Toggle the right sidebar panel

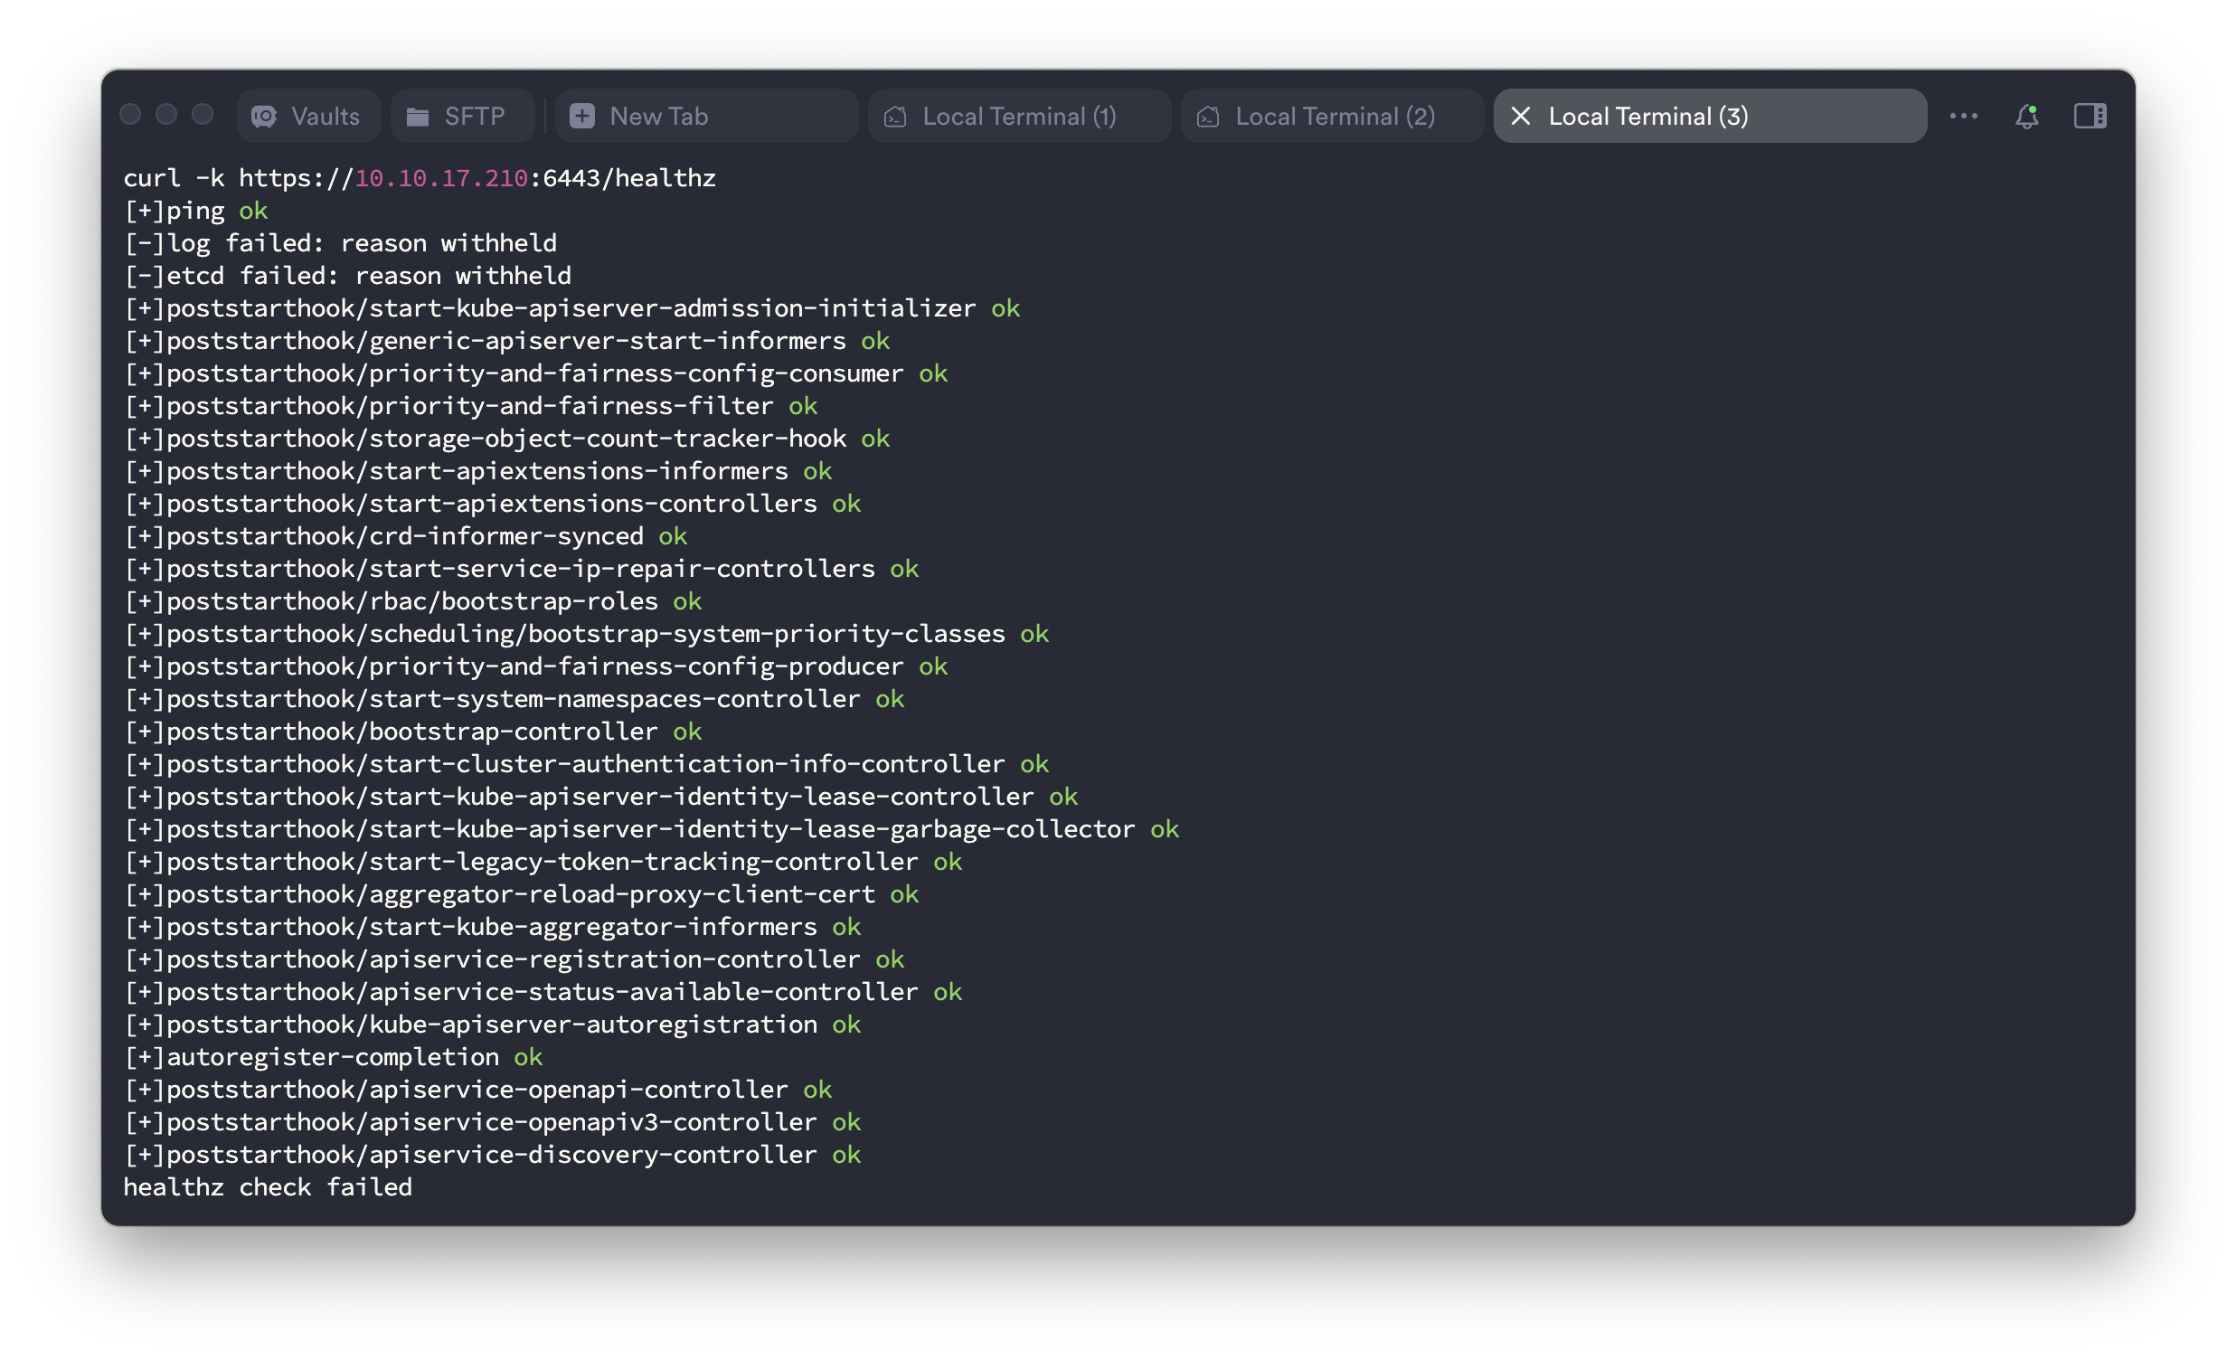tap(2090, 117)
